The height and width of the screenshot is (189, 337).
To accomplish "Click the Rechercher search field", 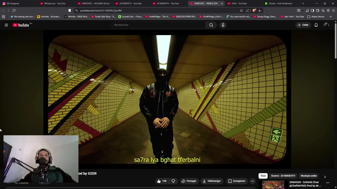I will 159,25.
